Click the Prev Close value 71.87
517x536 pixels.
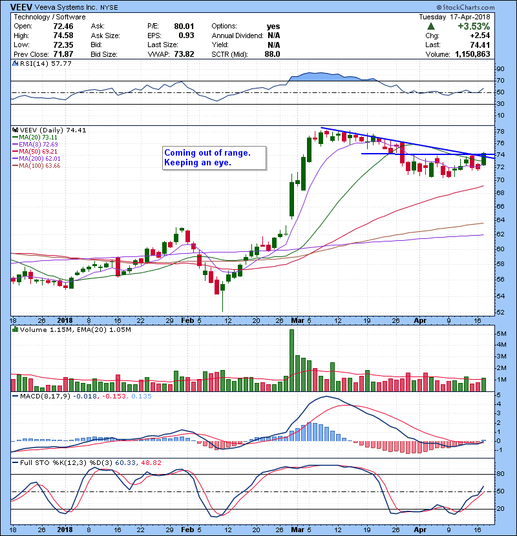pos(63,54)
